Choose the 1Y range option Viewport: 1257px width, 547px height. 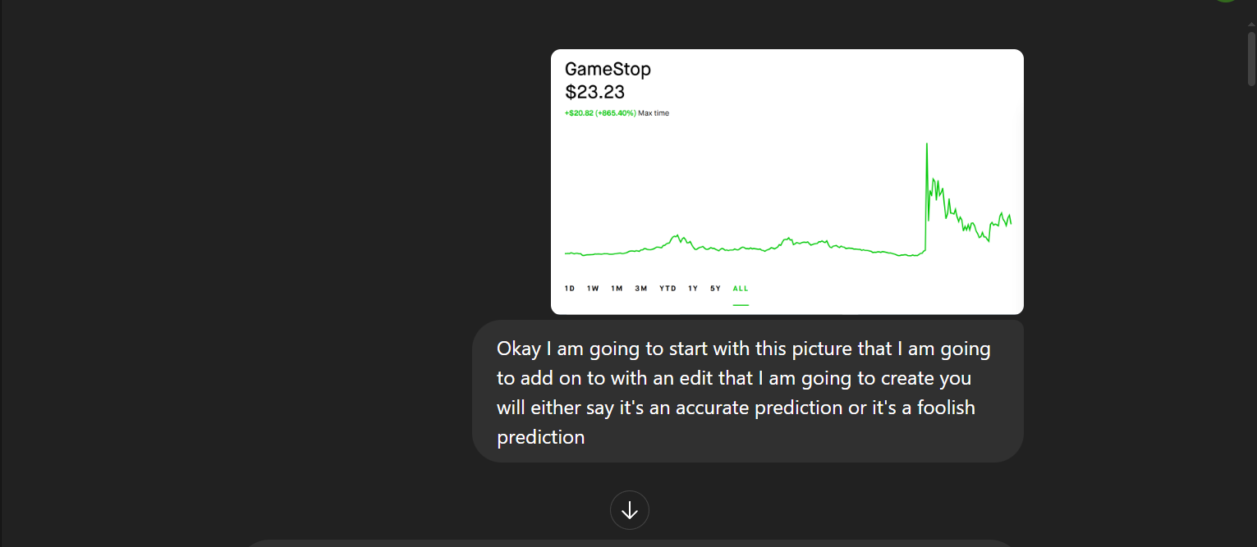(x=693, y=289)
